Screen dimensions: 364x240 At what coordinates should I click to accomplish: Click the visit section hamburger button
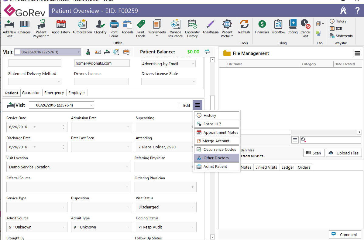pos(197,105)
